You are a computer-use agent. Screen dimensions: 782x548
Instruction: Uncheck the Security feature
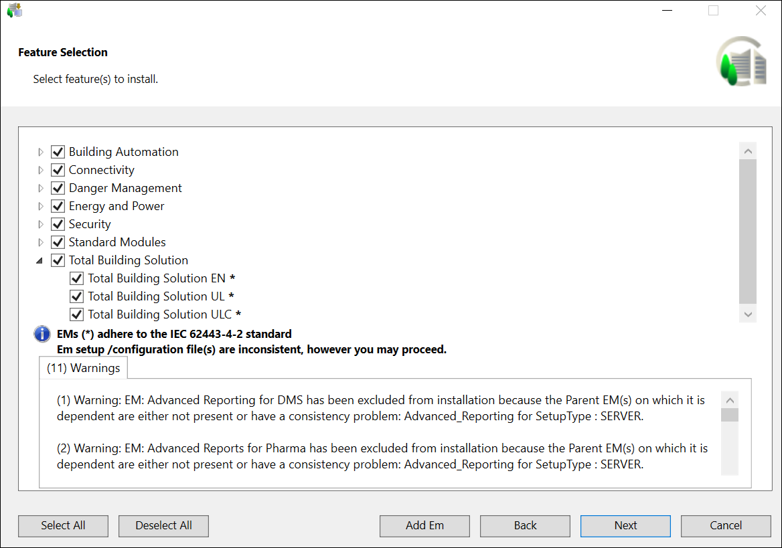point(58,224)
